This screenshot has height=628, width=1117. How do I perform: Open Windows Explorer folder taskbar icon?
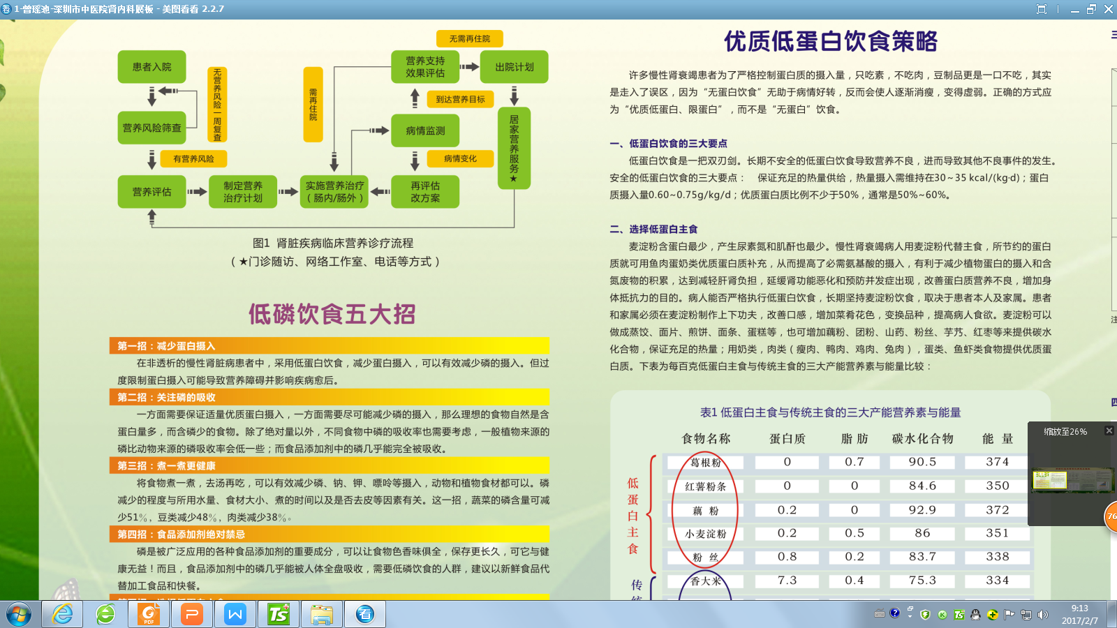pyautogui.click(x=322, y=615)
